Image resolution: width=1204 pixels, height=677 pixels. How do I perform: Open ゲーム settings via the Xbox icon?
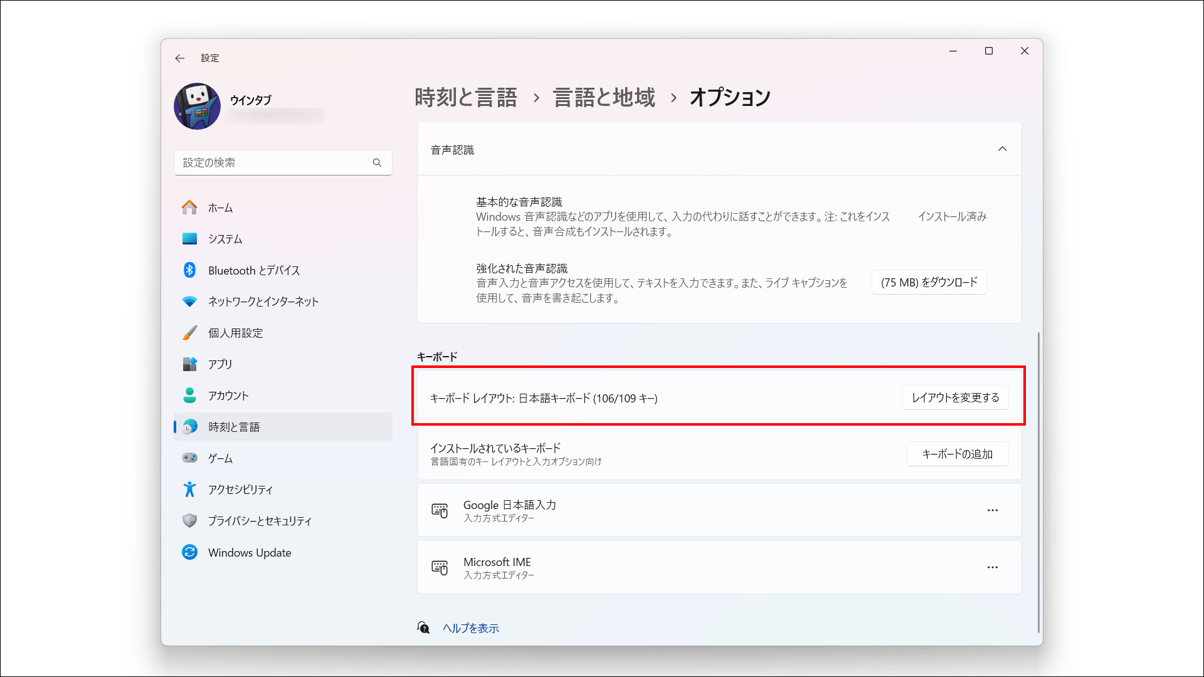tap(189, 458)
